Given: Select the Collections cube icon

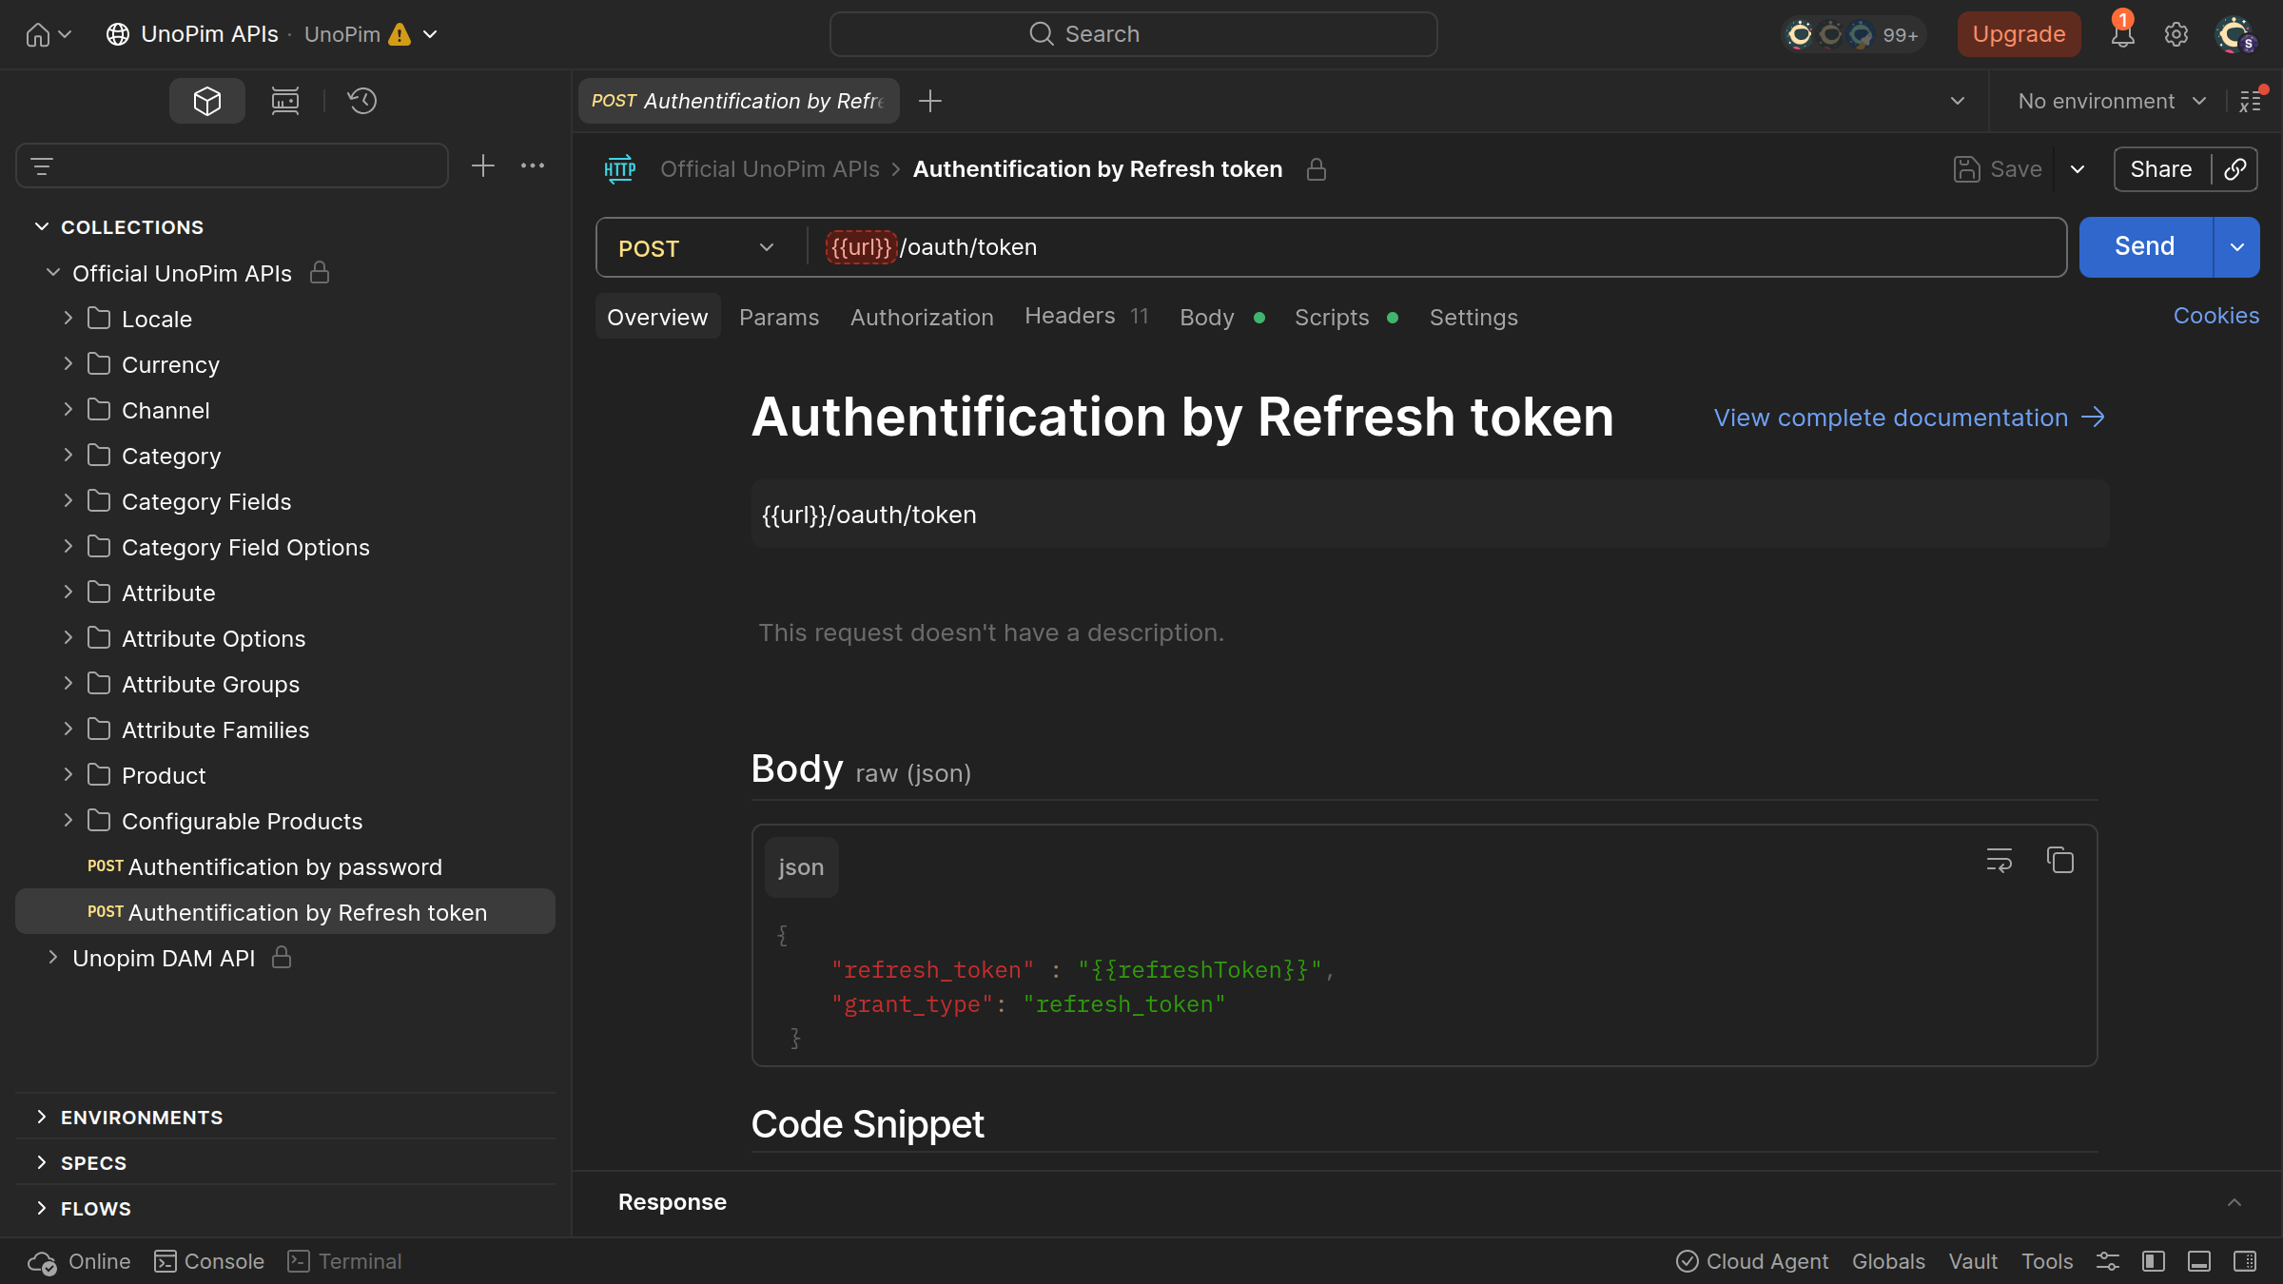Looking at the screenshot, I should point(207,101).
